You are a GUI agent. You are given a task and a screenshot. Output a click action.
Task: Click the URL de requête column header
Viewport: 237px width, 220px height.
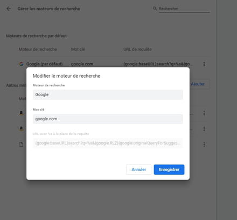[x=137, y=49]
